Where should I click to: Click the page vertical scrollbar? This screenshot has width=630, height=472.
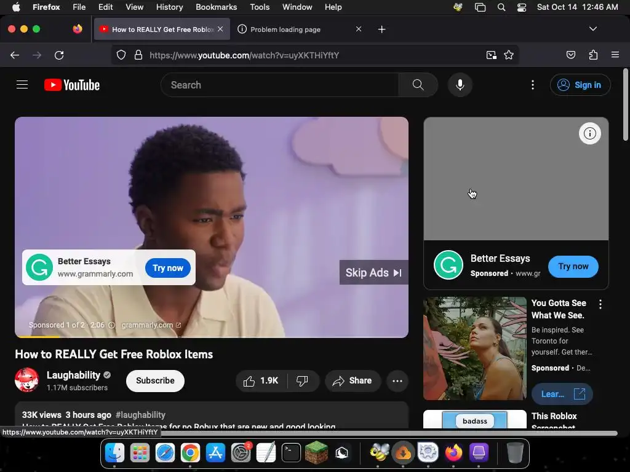(625, 105)
